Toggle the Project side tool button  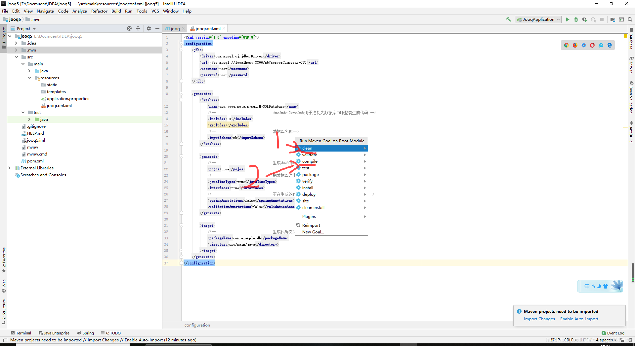click(4, 38)
